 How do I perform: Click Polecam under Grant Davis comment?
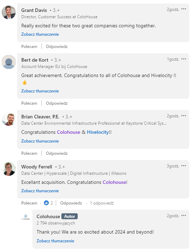(x=29, y=47)
